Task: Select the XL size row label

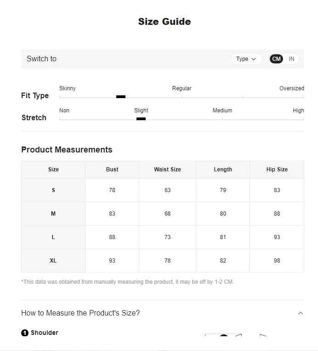Action: 53,261
